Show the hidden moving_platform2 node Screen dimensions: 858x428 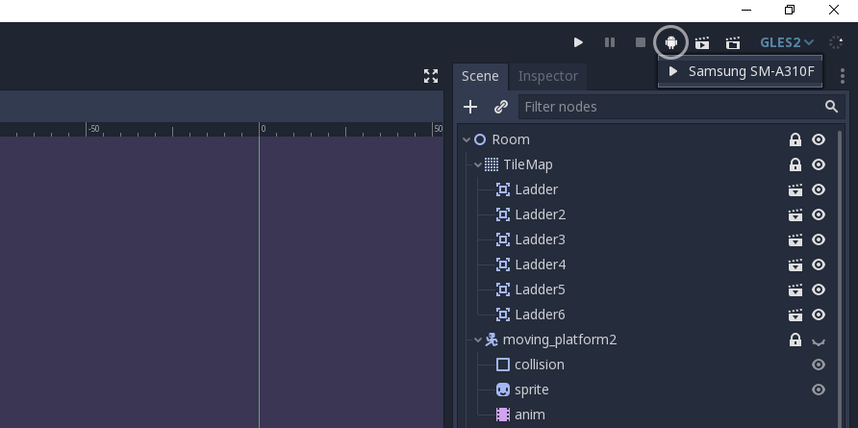click(x=819, y=342)
